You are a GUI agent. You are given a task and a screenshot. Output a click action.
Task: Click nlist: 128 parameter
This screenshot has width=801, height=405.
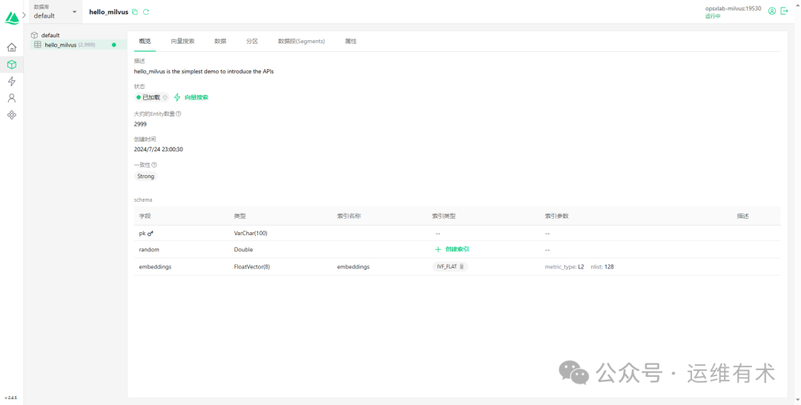[x=602, y=266]
